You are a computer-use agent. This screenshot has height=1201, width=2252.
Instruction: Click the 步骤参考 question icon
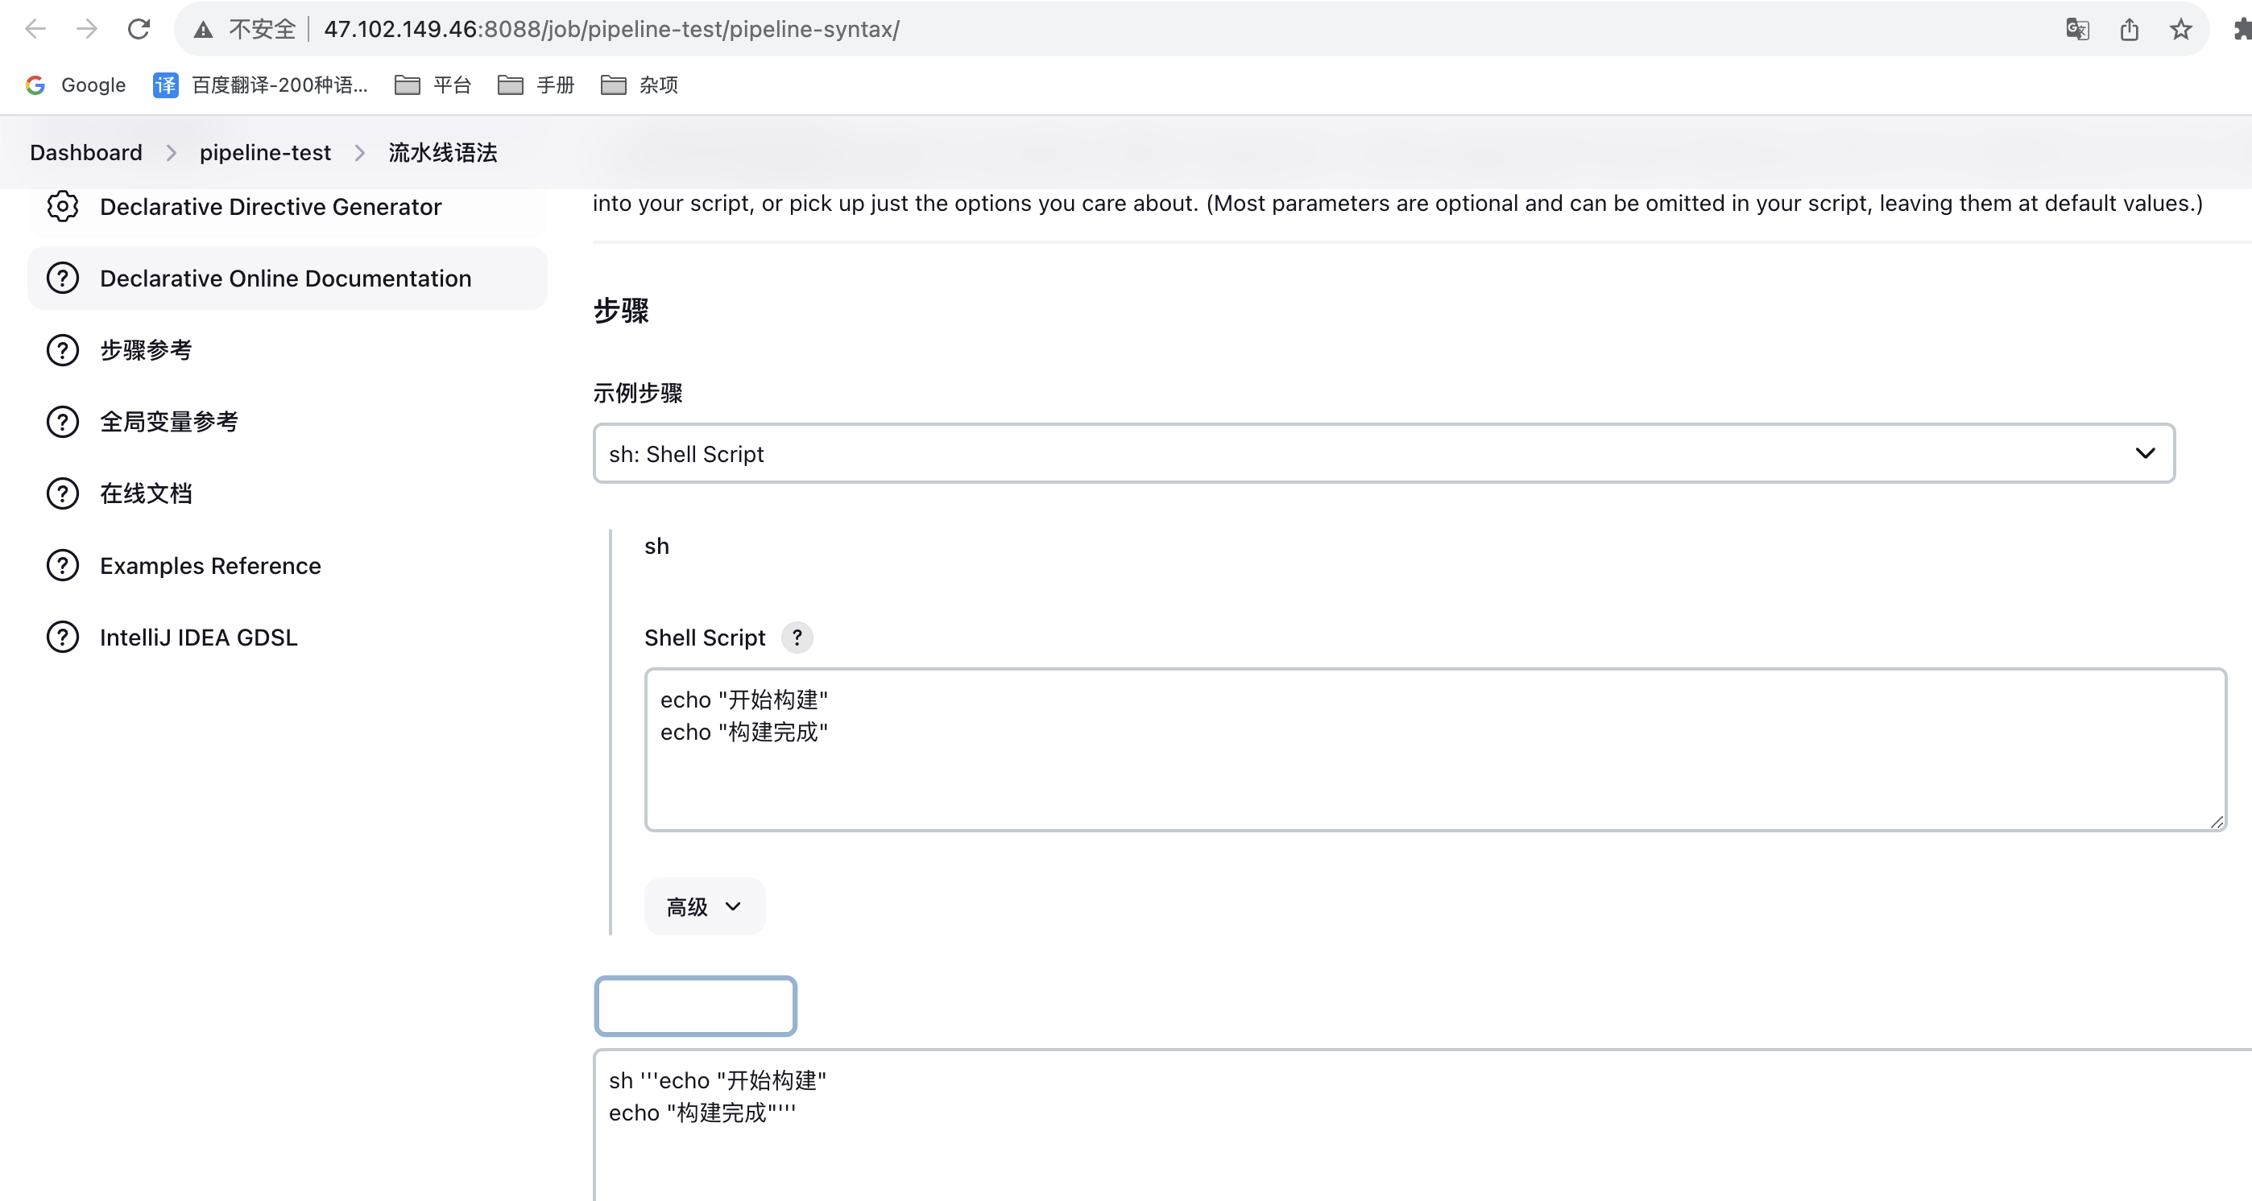(63, 349)
